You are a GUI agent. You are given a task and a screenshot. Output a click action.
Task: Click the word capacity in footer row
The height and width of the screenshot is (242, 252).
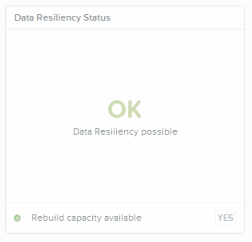[x=84, y=218]
